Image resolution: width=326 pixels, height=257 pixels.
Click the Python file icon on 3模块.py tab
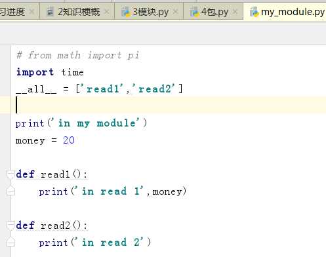[126, 12]
